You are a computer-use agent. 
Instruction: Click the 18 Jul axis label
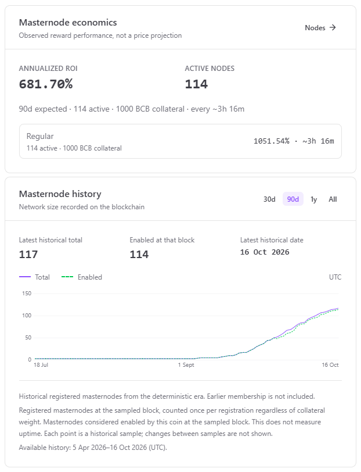41,365
